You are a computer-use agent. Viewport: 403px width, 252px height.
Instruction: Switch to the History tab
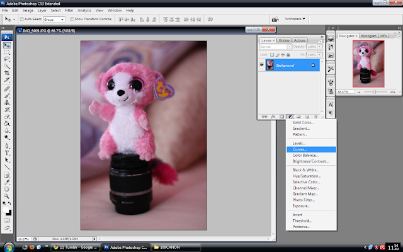click(284, 40)
